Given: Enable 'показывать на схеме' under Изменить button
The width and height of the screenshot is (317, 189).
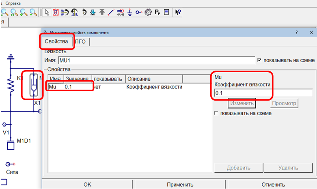Looking at the screenshot, I should pyautogui.click(x=216, y=114).
